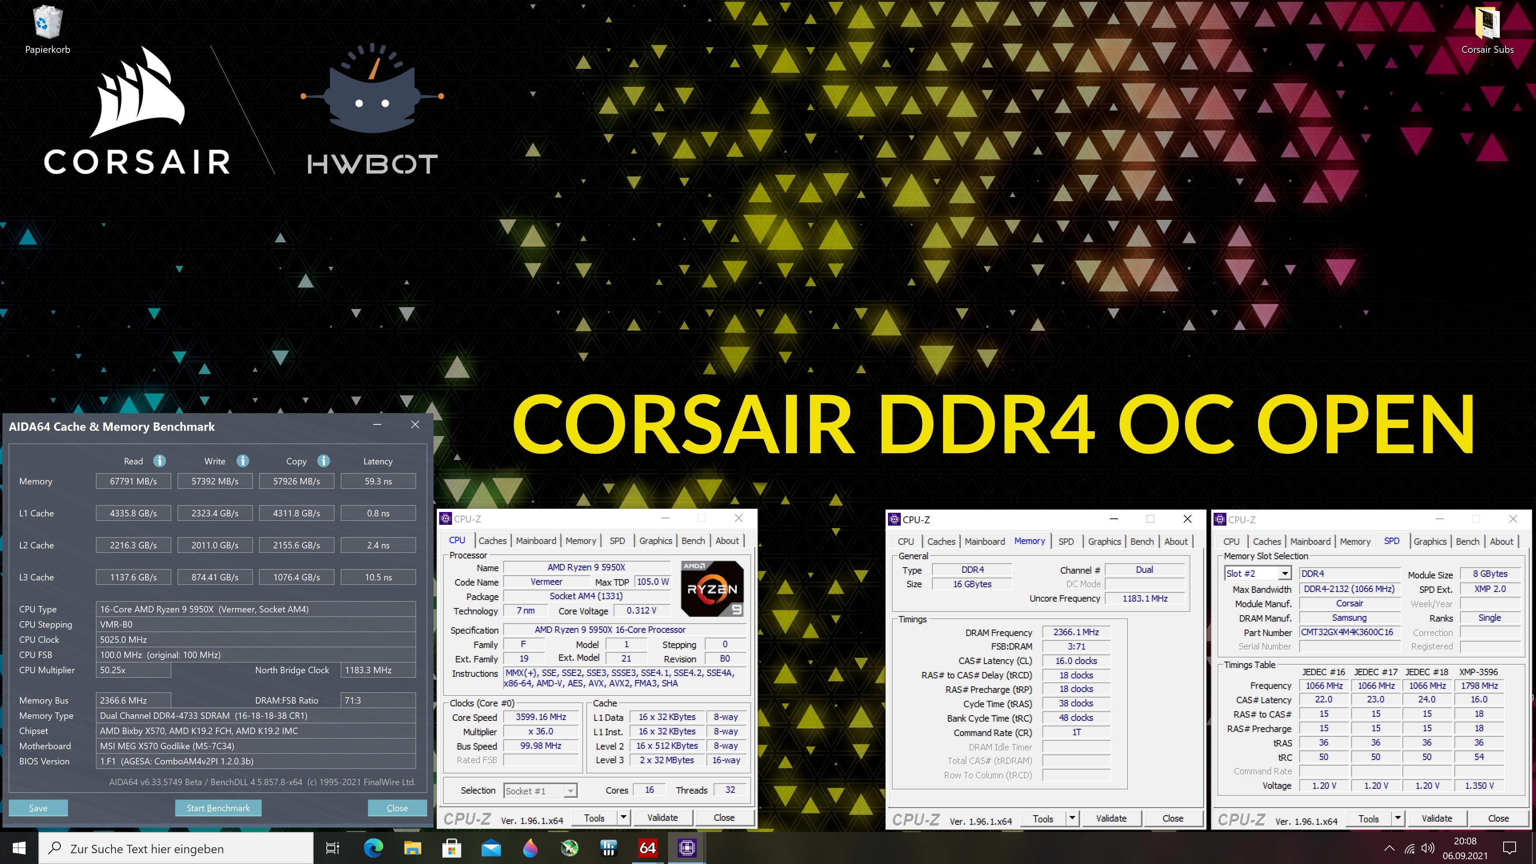
Task: Select SPD tab in CPU-Z Memory window
Action: [x=1066, y=542]
